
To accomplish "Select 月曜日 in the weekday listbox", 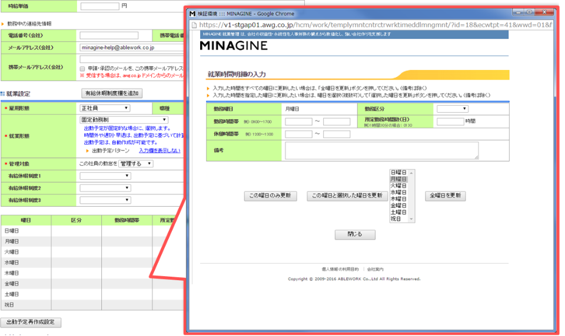I will [x=398, y=179].
